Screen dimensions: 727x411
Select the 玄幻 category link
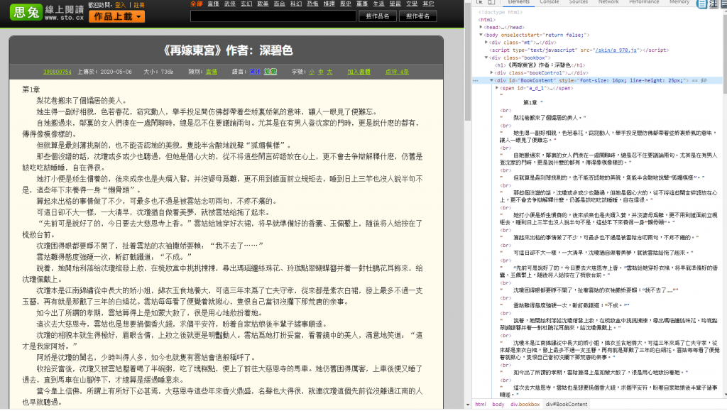pos(246,4)
